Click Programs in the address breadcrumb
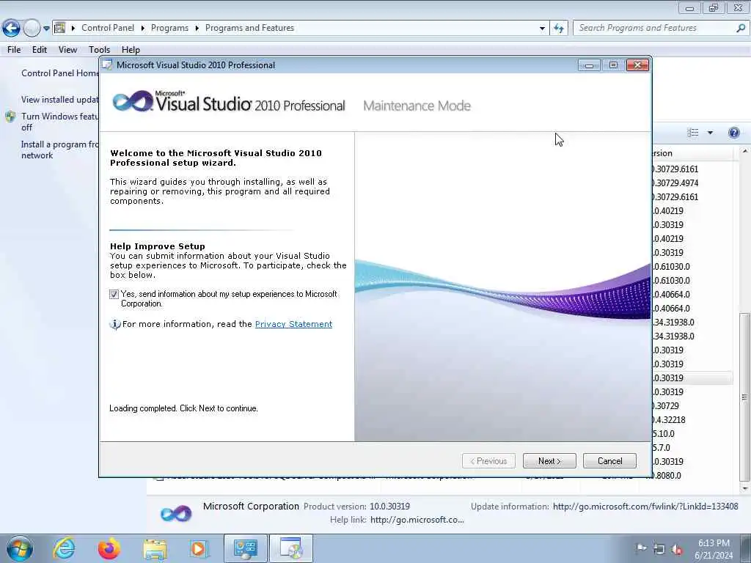Viewport: 751px width, 563px height. pyautogui.click(x=169, y=28)
